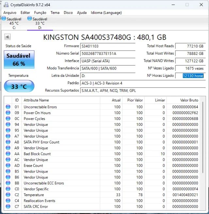Click the Pior Valor column header

point(134,100)
